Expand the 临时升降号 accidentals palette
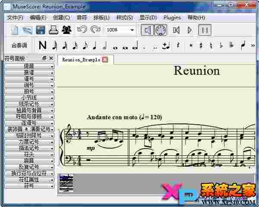Image resolution: width=259 pixels, height=207 pixels. tap(29, 136)
